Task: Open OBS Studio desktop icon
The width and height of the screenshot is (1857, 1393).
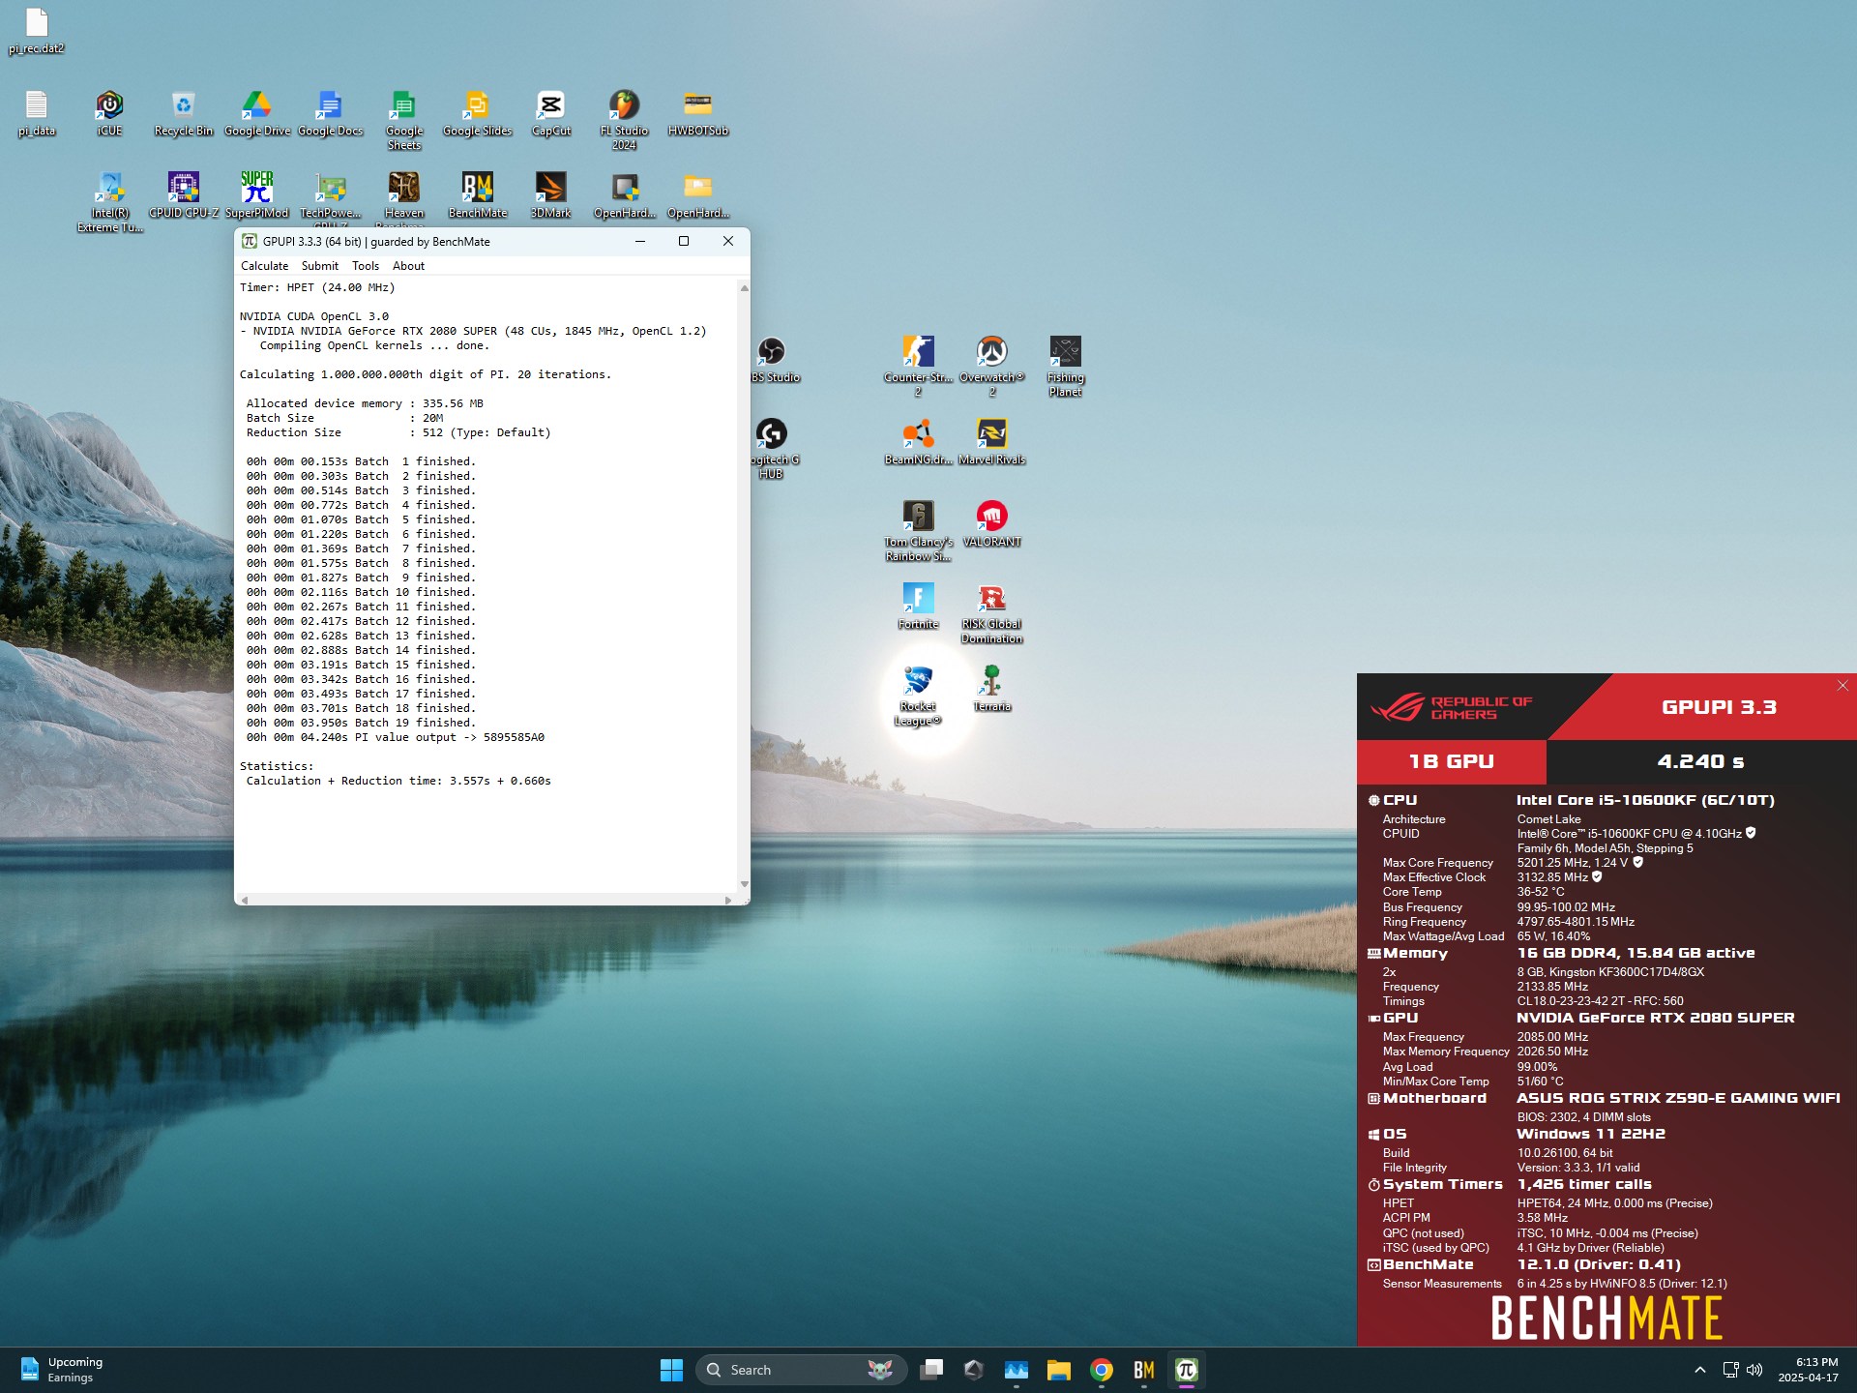Action: point(774,360)
